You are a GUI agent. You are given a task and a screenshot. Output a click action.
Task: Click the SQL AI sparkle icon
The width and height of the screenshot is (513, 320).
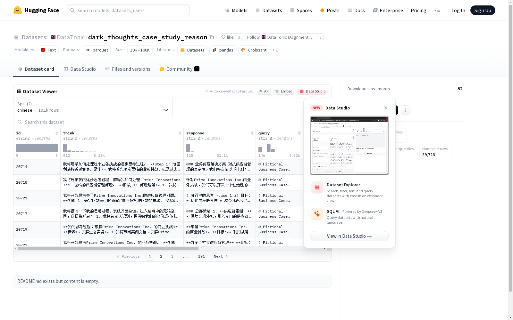pos(317,214)
